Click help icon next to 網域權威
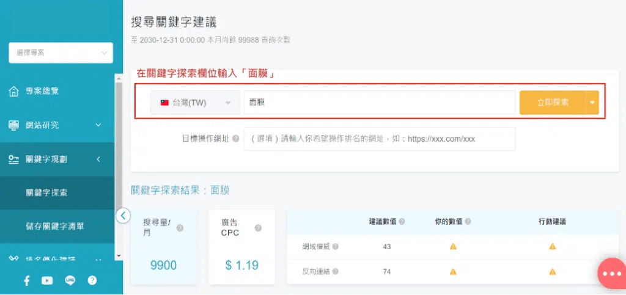The height and width of the screenshot is (295, 626). tap(336, 247)
